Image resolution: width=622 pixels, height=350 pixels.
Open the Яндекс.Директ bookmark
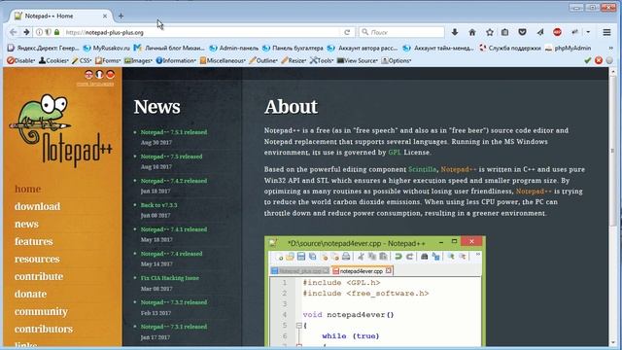(43, 48)
